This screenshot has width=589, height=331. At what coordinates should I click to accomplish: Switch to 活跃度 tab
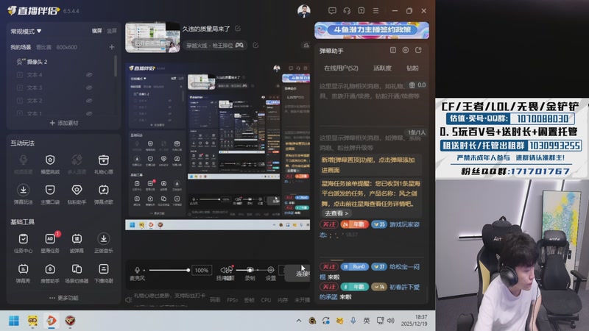point(382,68)
